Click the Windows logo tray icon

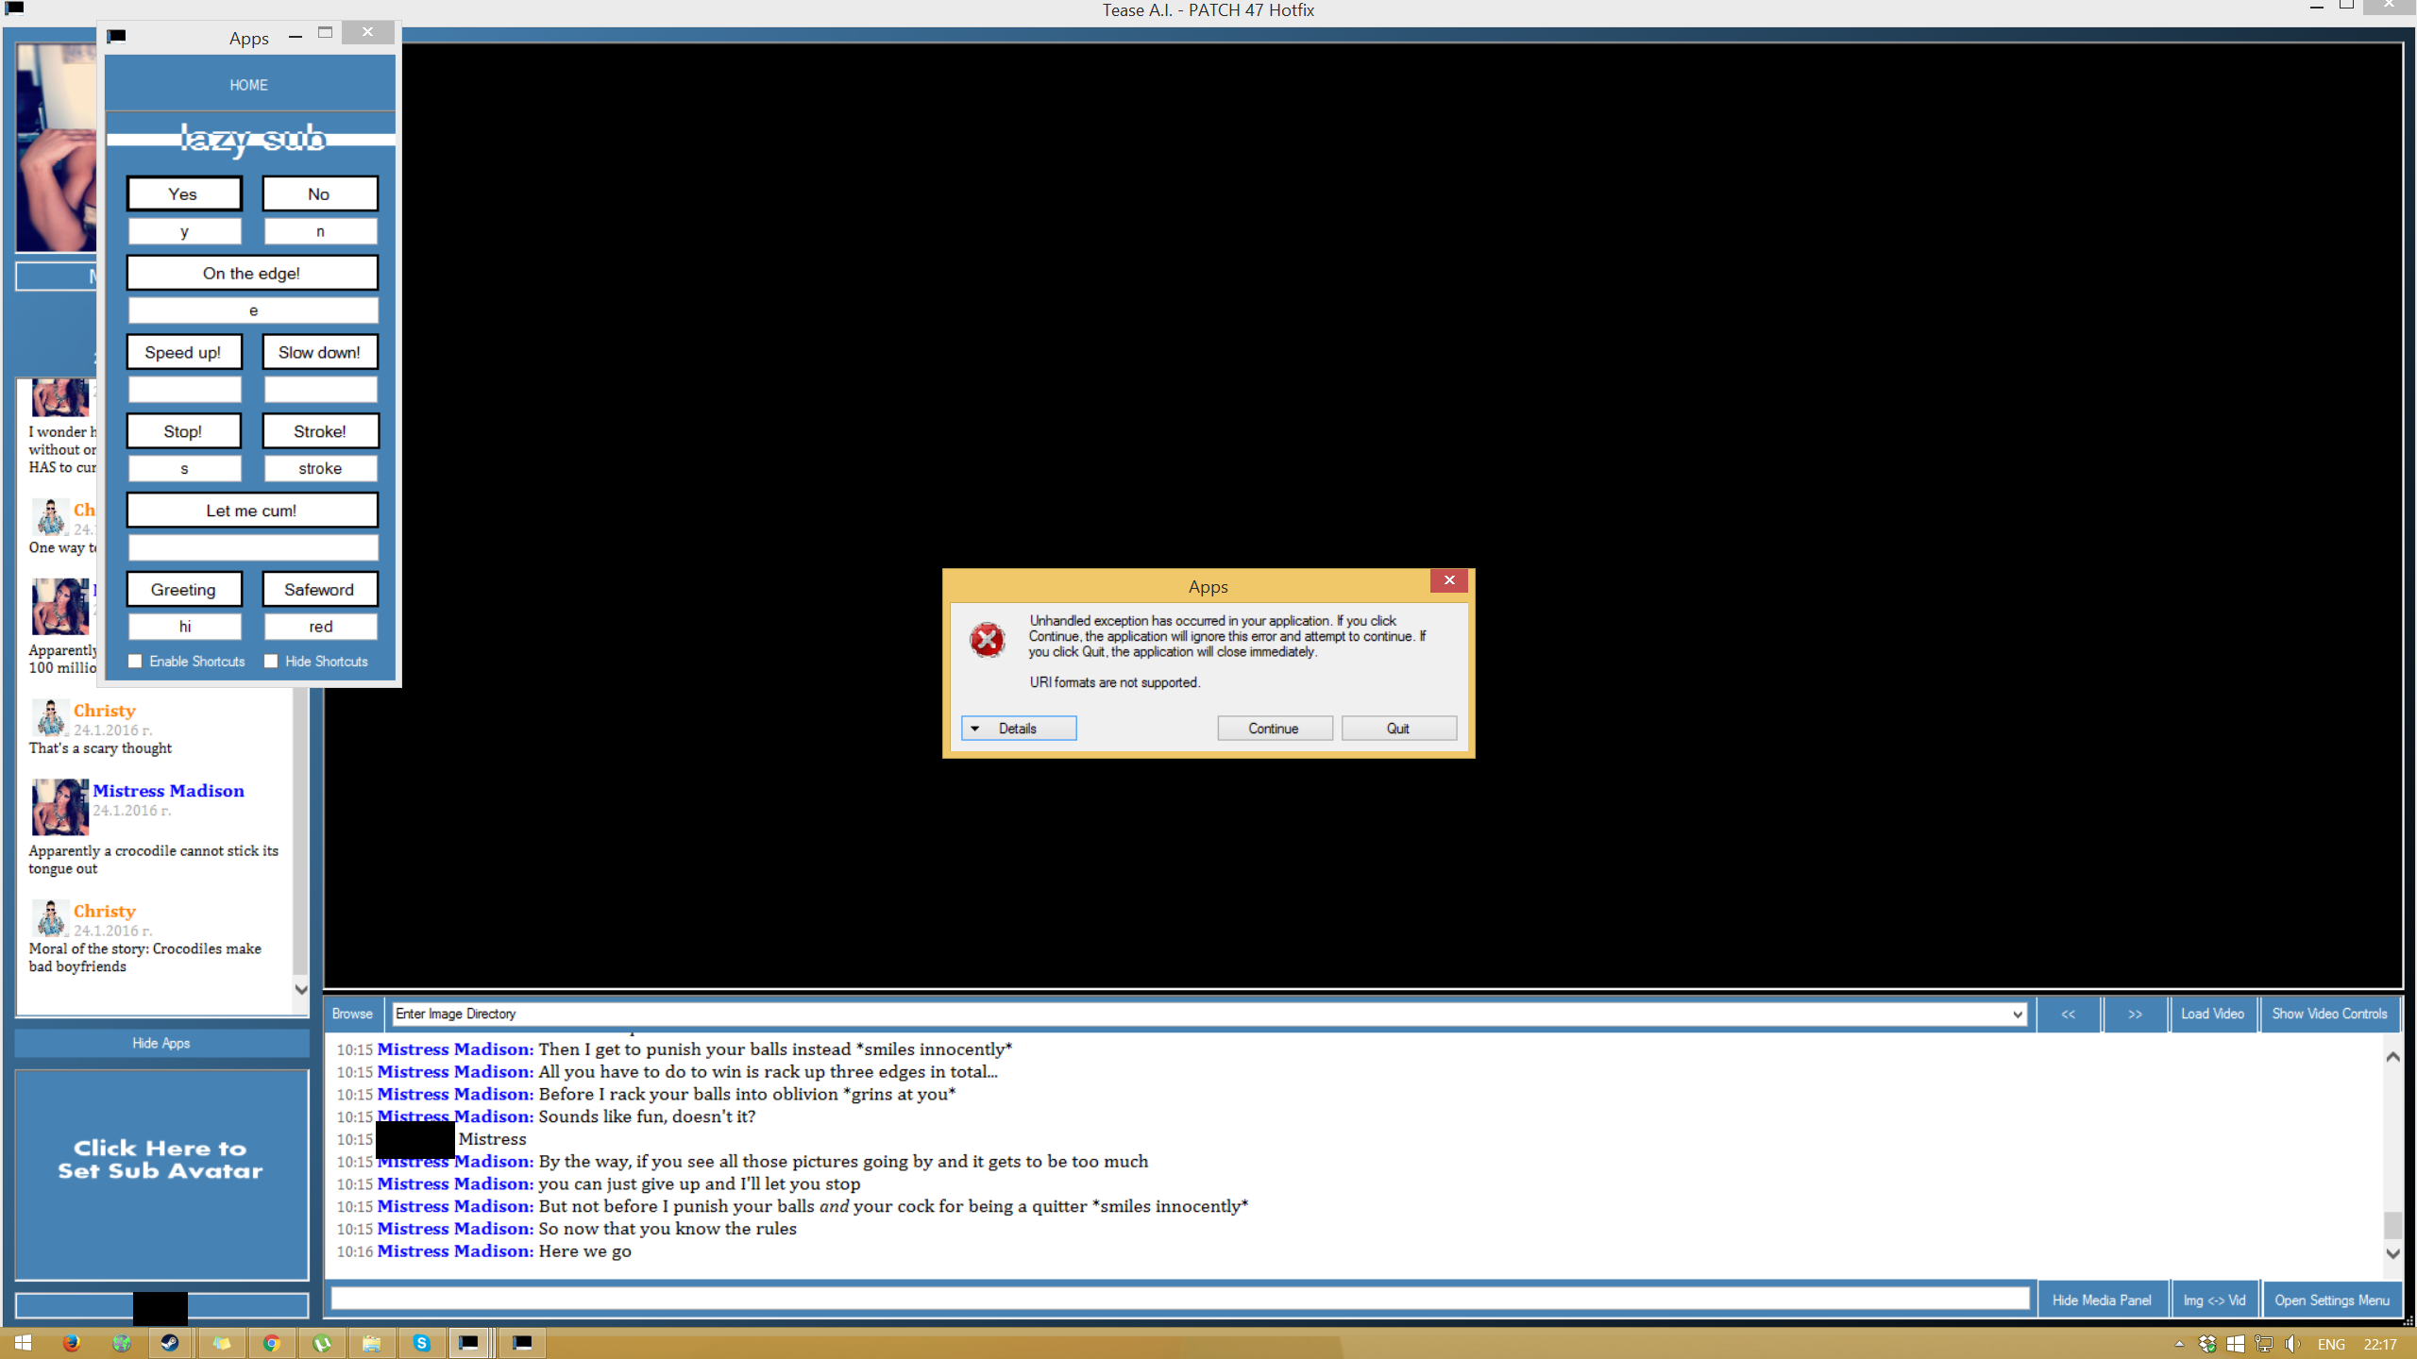[x=2235, y=1344]
